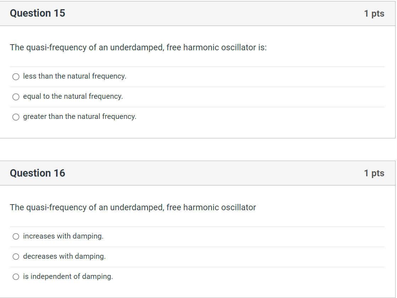Click the "Question 16" header

pyautogui.click(x=37, y=173)
